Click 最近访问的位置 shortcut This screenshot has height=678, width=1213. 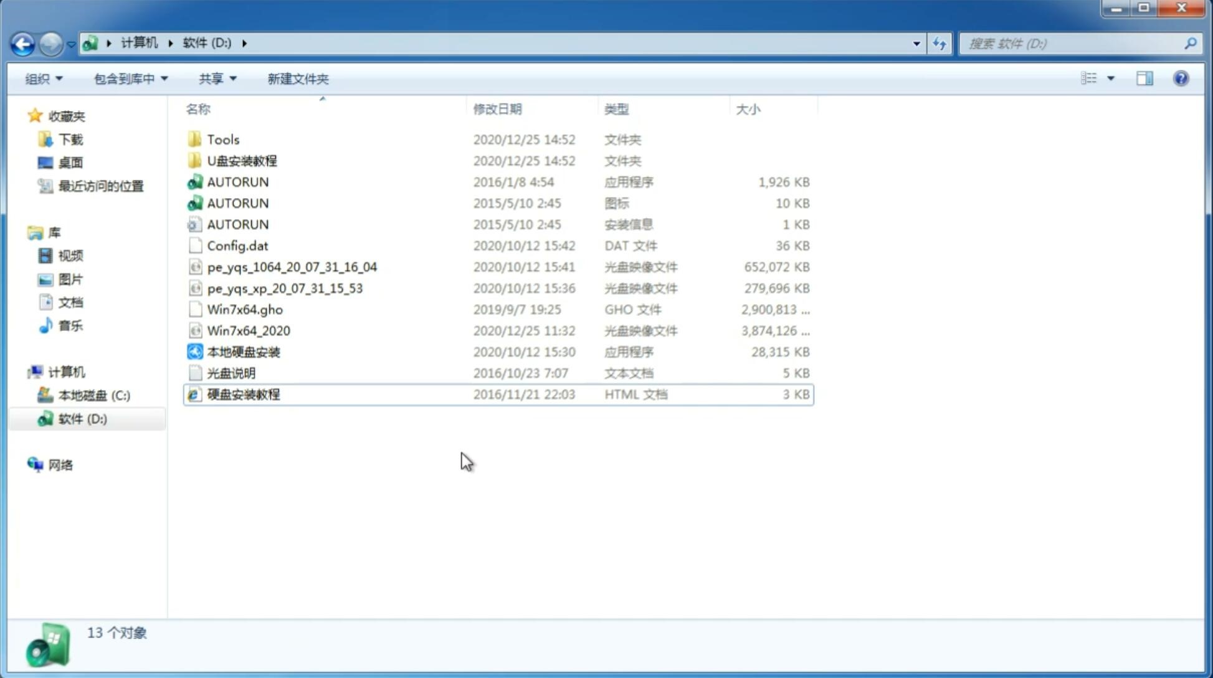[x=99, y=186]
